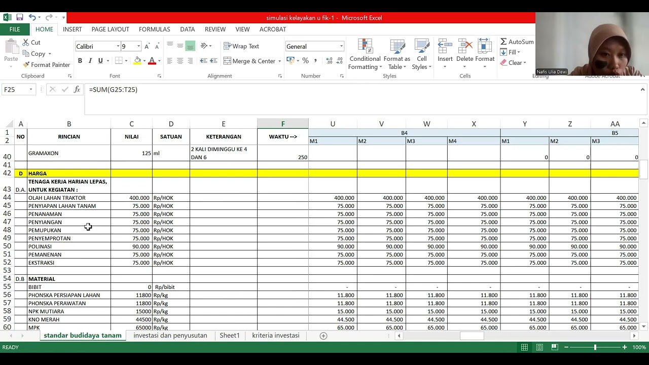
Task: Toggle Bold formatting
Action: (x=80, y=61)
